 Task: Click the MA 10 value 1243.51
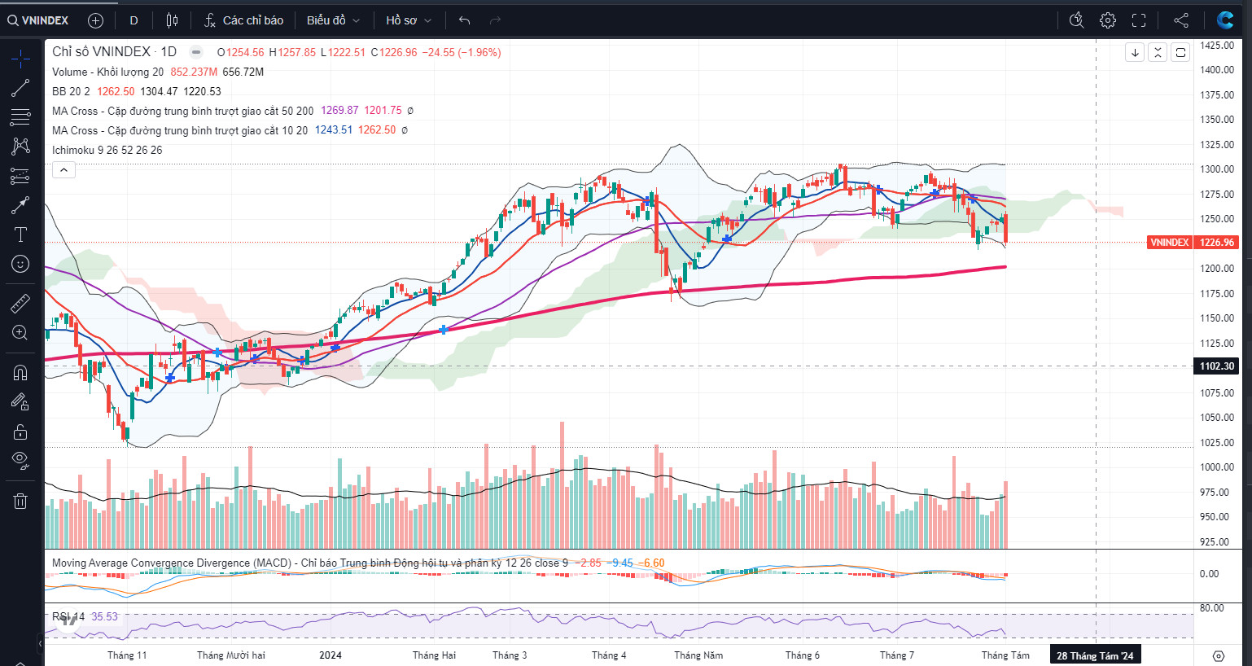pyautogui.click(x=334, y=130)
